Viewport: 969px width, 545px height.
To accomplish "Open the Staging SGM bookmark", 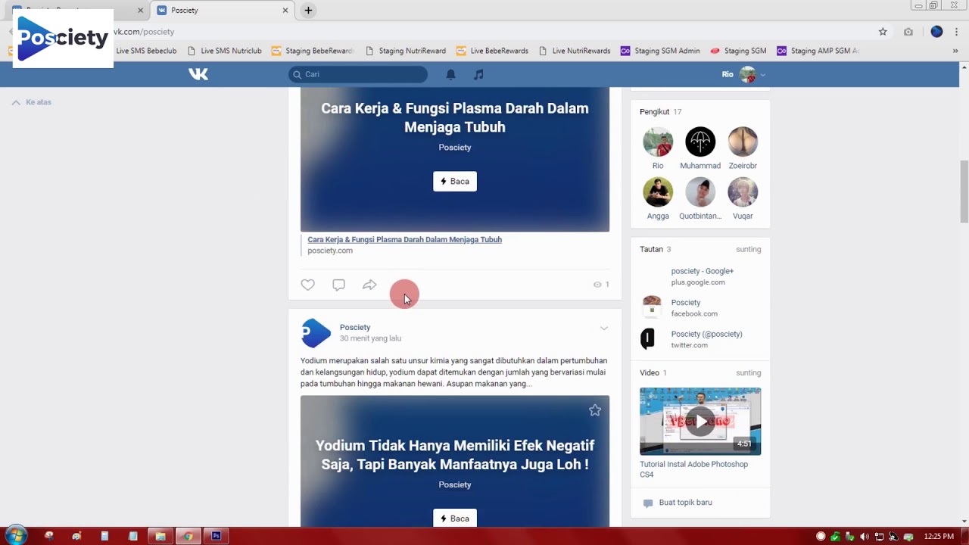I will pos(738,51).
